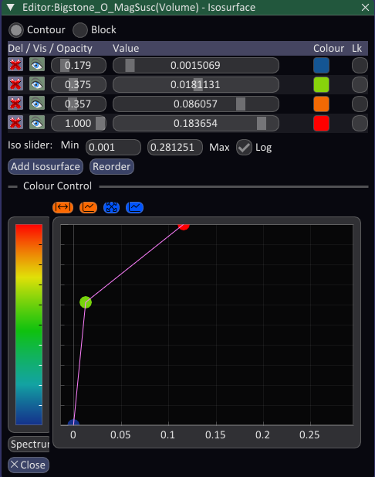The image size is (375, 477).
Task: Delete the 0.183654 isosurface row
Action: click(x=15, y=123)
